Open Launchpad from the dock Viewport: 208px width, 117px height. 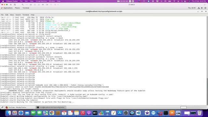tap(15, 113)
